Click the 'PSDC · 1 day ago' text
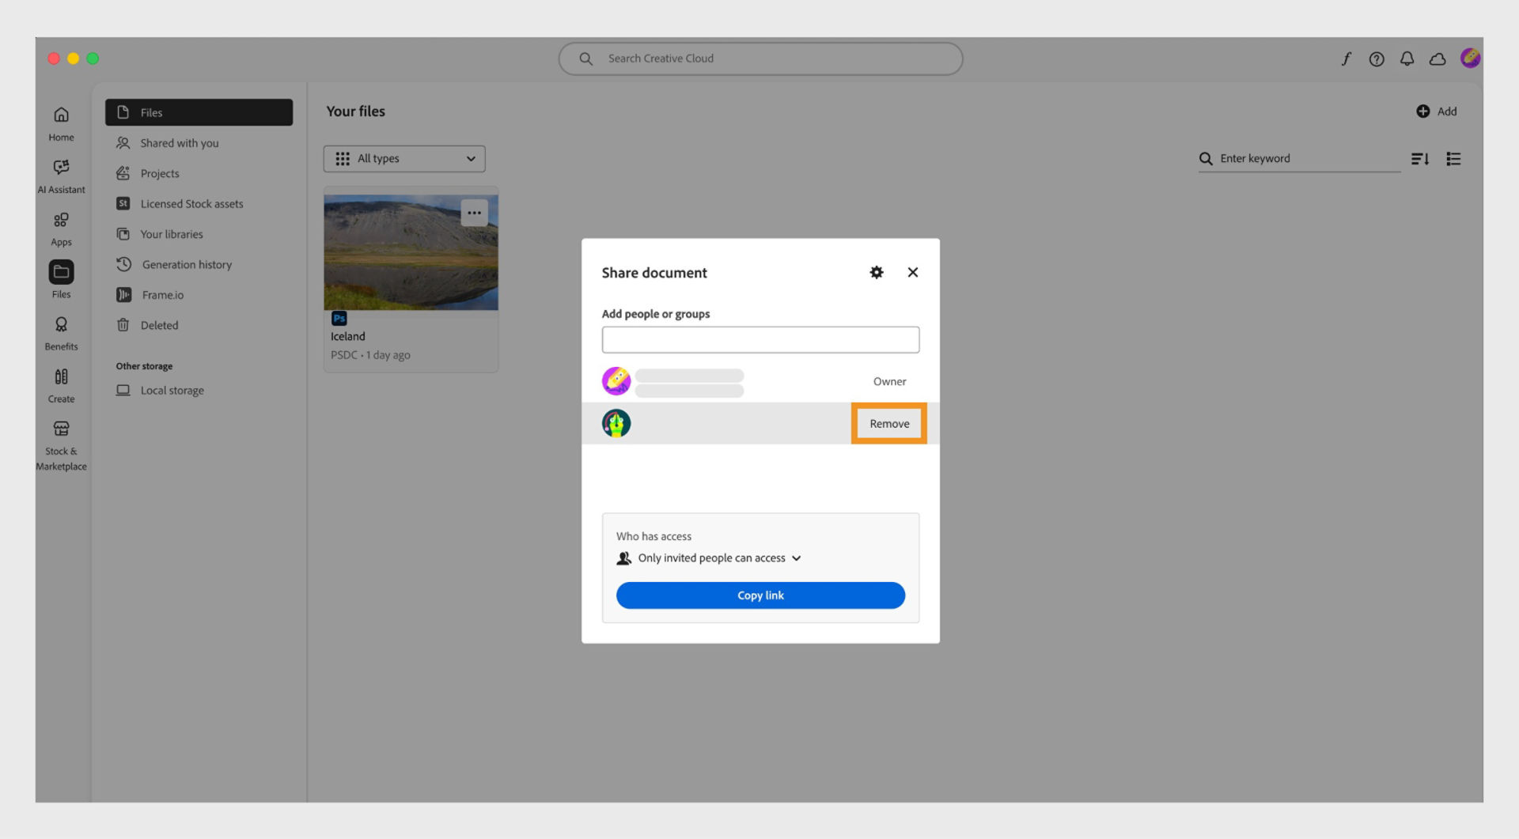Viewport: 1519px width, 839px height. pos(370,355)
